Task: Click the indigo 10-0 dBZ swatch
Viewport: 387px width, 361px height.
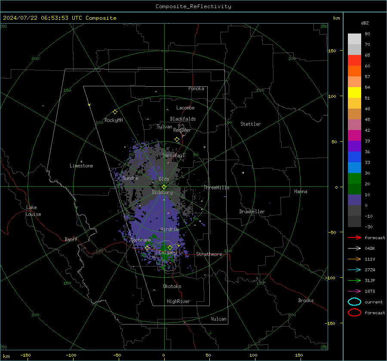Action: [354, 200]
